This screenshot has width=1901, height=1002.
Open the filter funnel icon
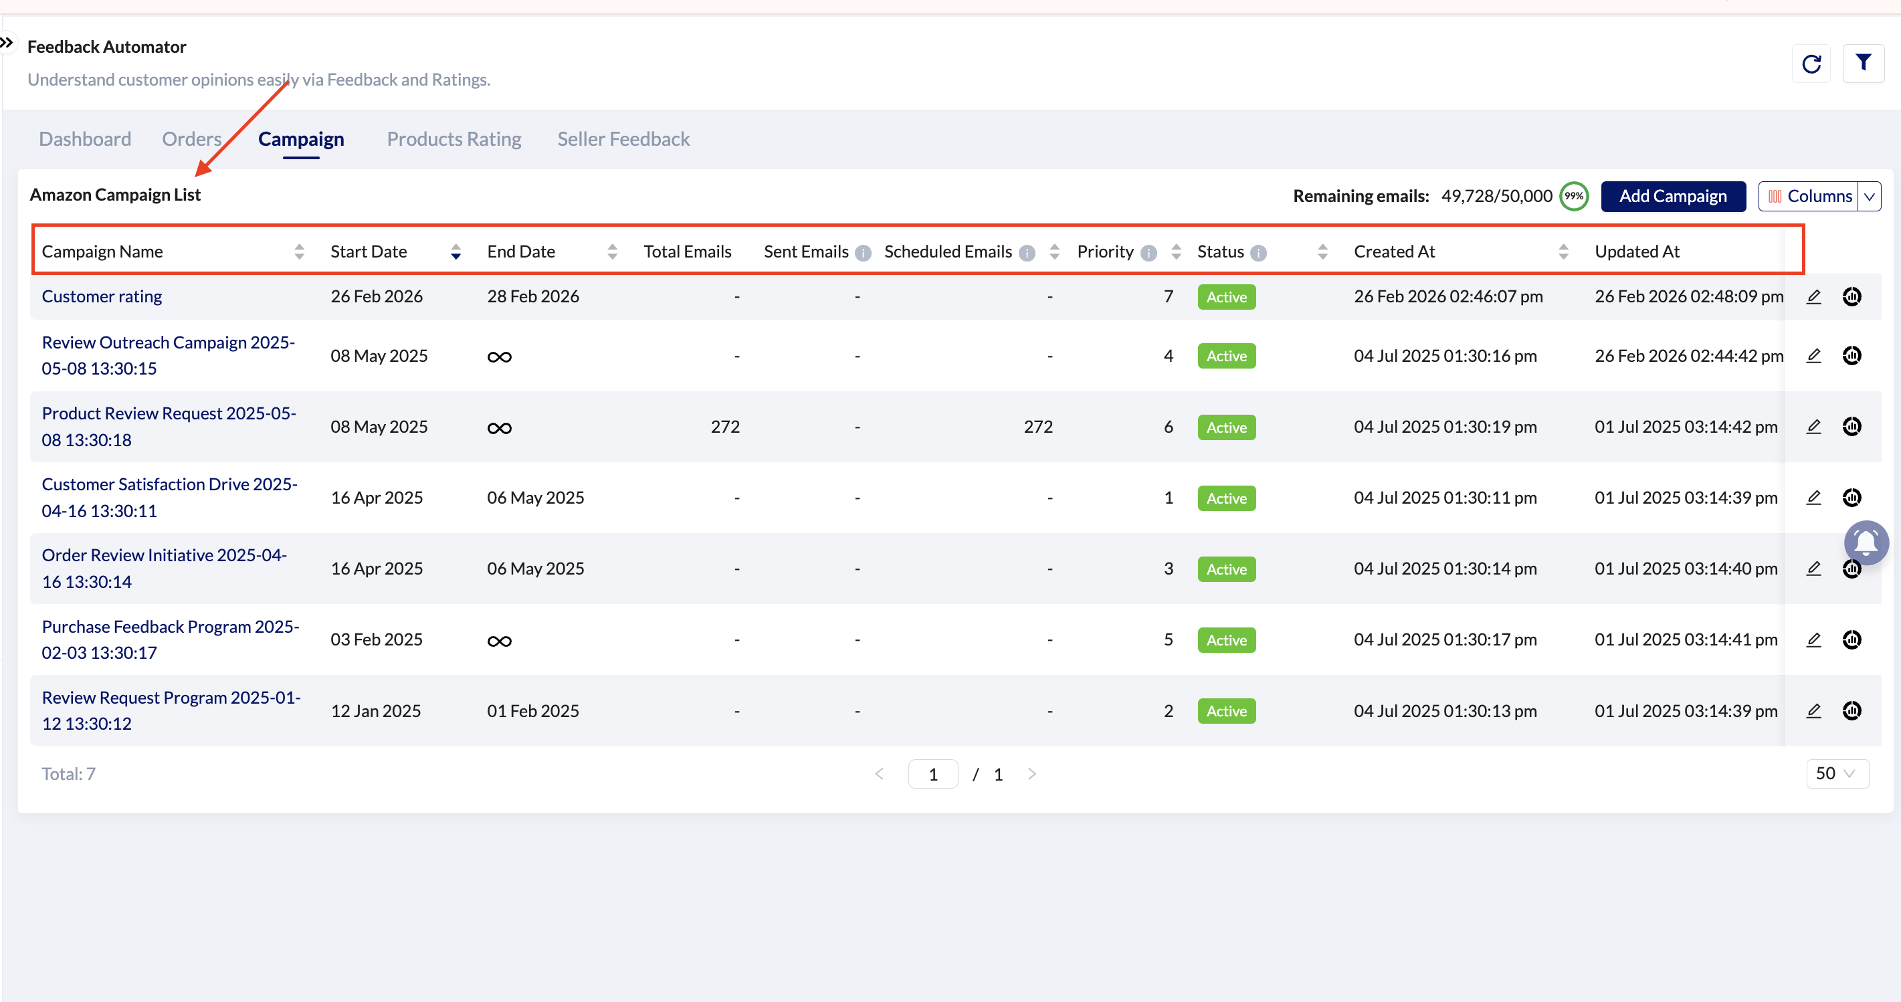(x=1863, y=63)
